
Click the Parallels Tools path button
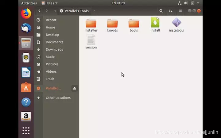point(74,11)
